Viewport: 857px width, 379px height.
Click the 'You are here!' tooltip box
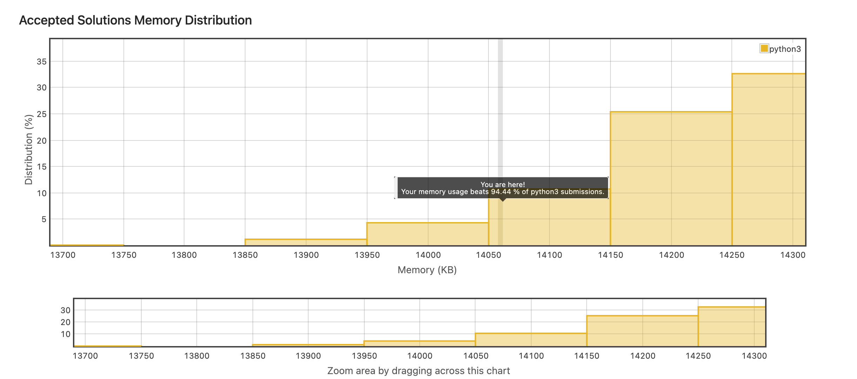[502, 188]
